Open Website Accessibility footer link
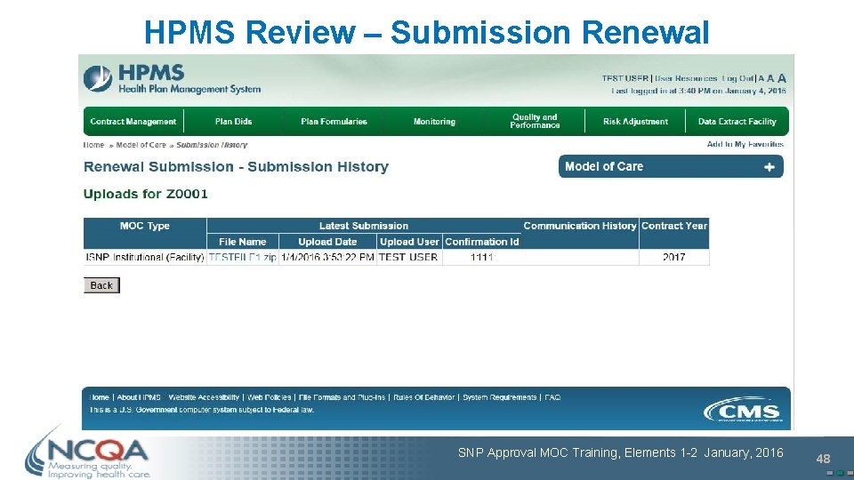854x480 pixels. pos(204,397)
